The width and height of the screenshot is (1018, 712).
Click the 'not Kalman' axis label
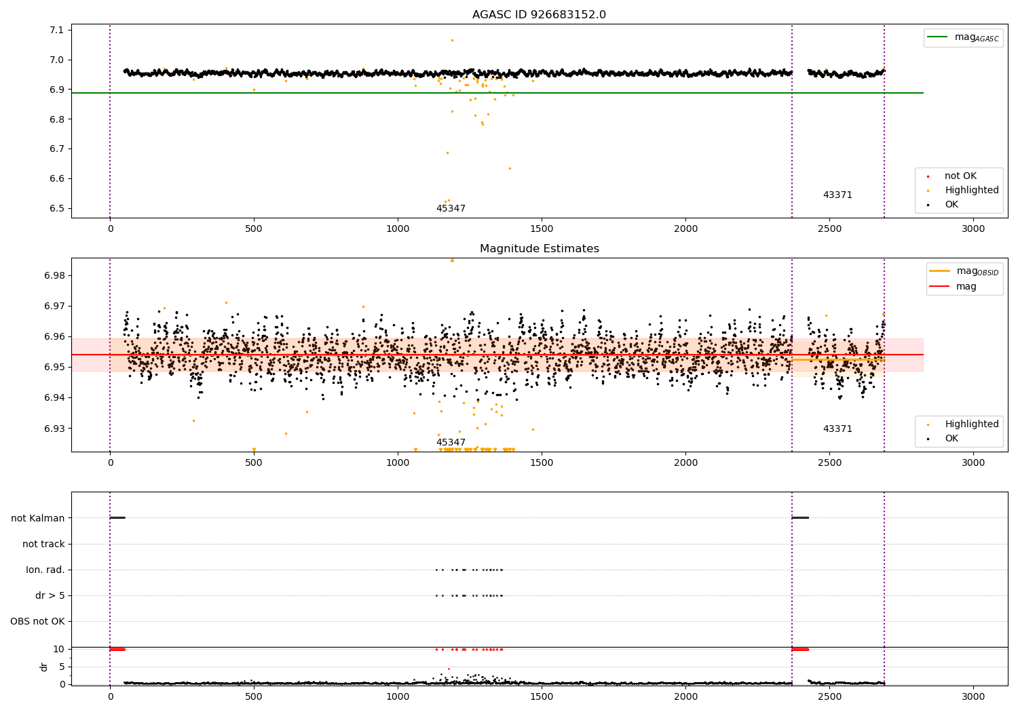coord(38,519)
